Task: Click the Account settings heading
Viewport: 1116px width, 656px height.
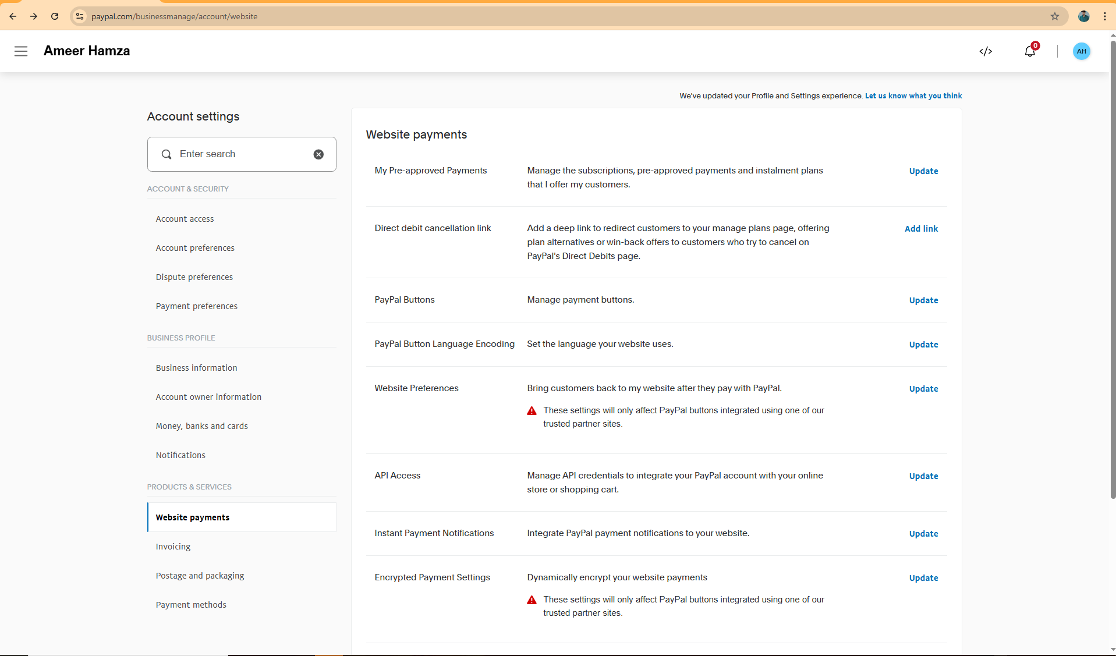Action: click(x=193, y=116)
